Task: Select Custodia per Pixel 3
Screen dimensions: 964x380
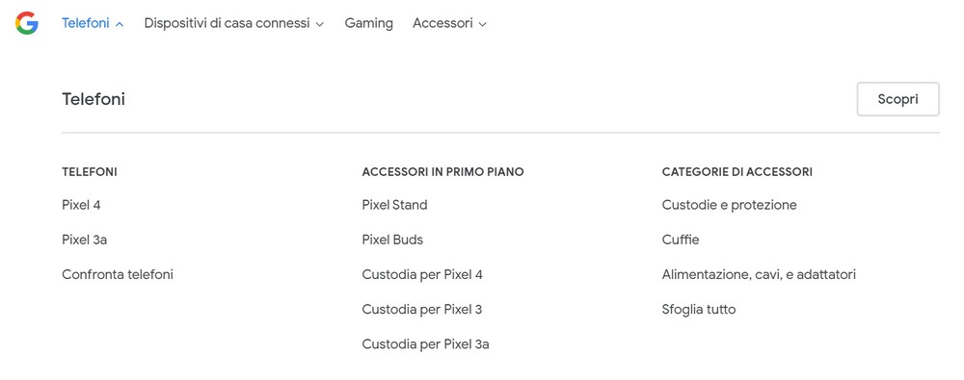Action: [x=422, y=310]
